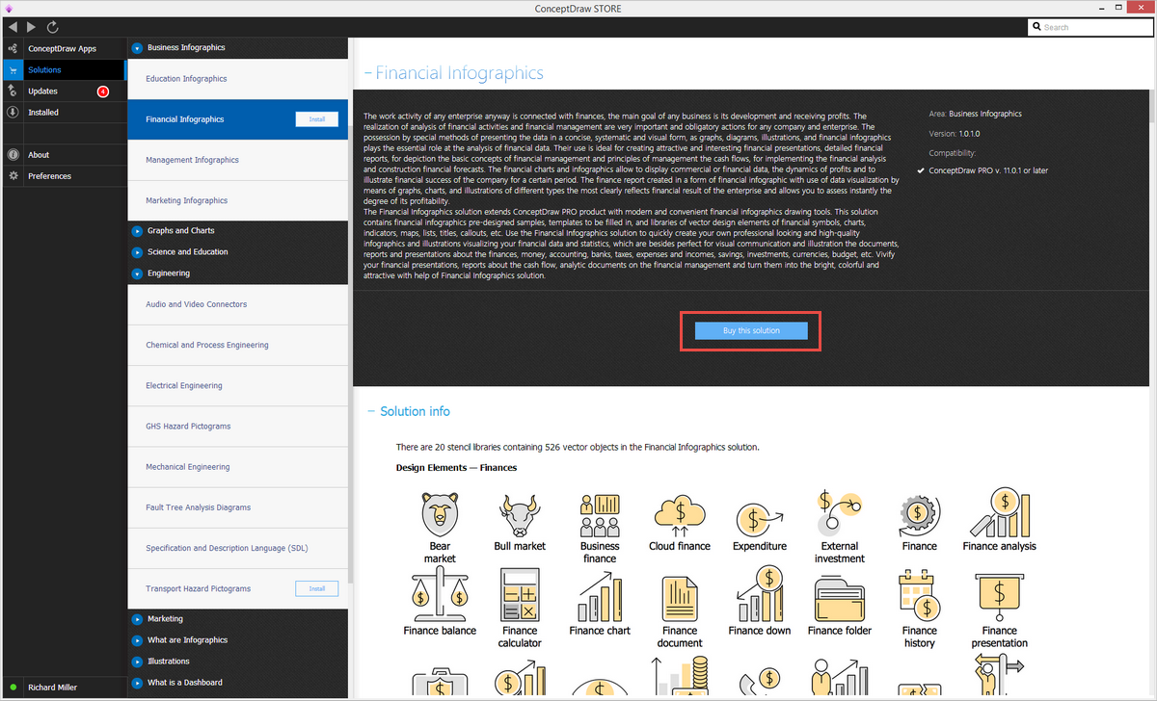The height and width of the screenshot is (701, 1157).
Task: Select the Finance history design element
Action: tap(920, 609)
